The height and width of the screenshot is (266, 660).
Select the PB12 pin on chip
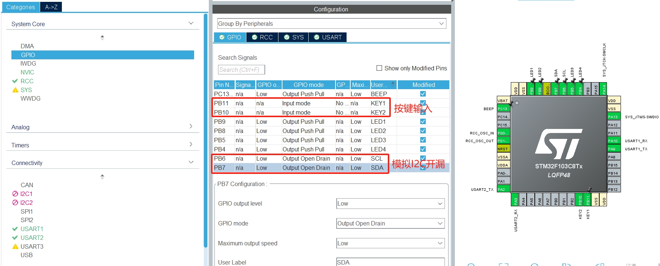[614, 189]
